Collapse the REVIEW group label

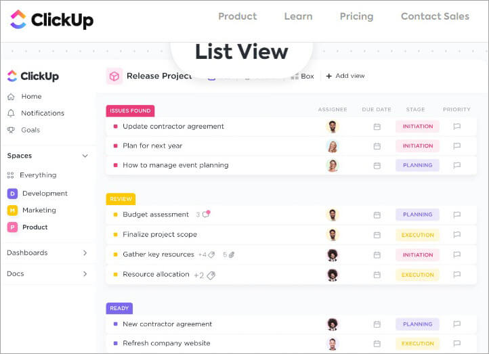[121, 199]
